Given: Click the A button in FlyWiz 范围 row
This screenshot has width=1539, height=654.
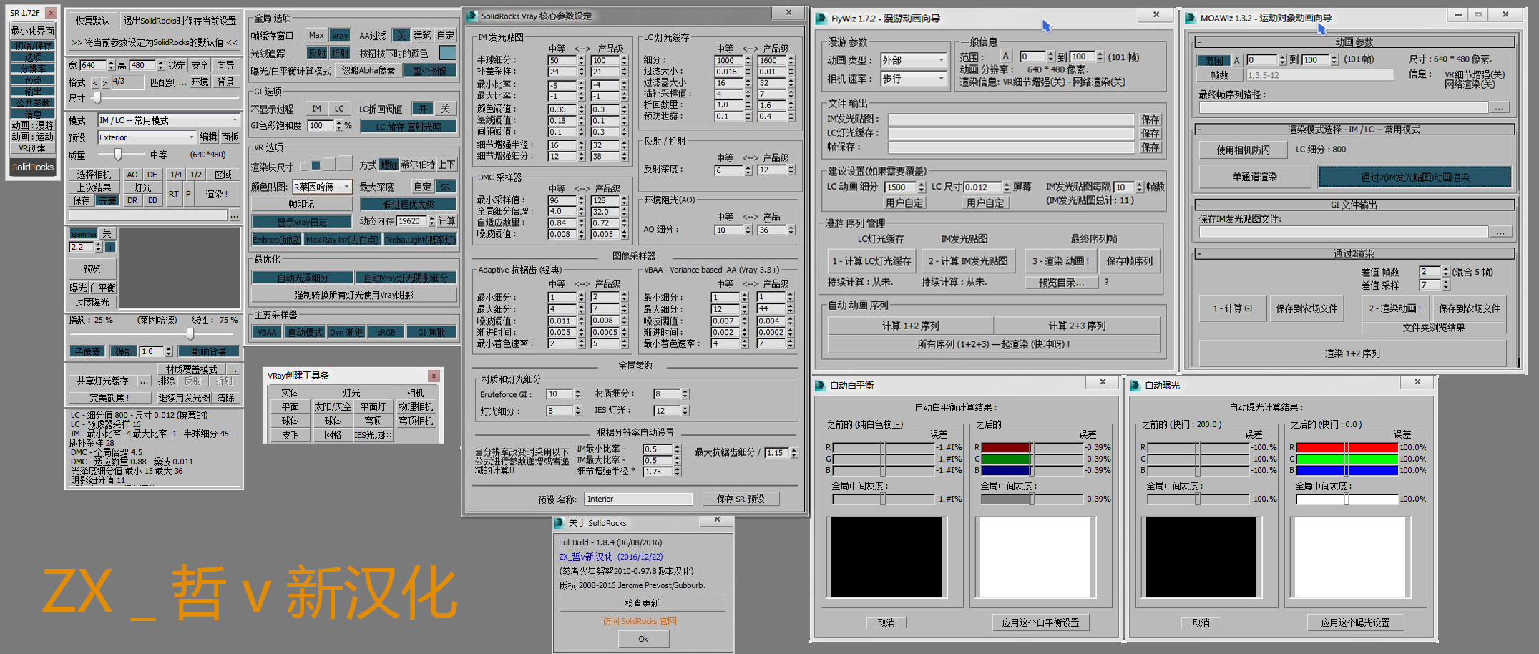Looking at the screenshot, I should [x=1006, y=57].
